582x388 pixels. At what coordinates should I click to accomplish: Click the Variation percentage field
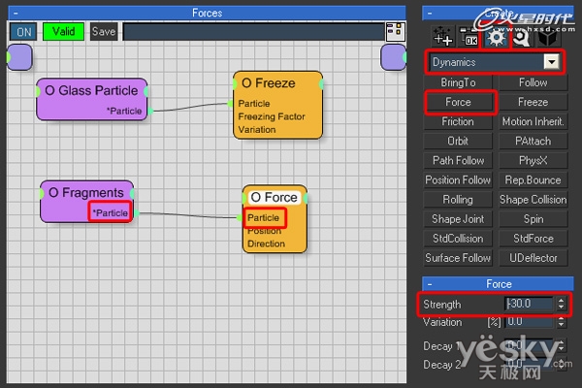click(529, 321)
